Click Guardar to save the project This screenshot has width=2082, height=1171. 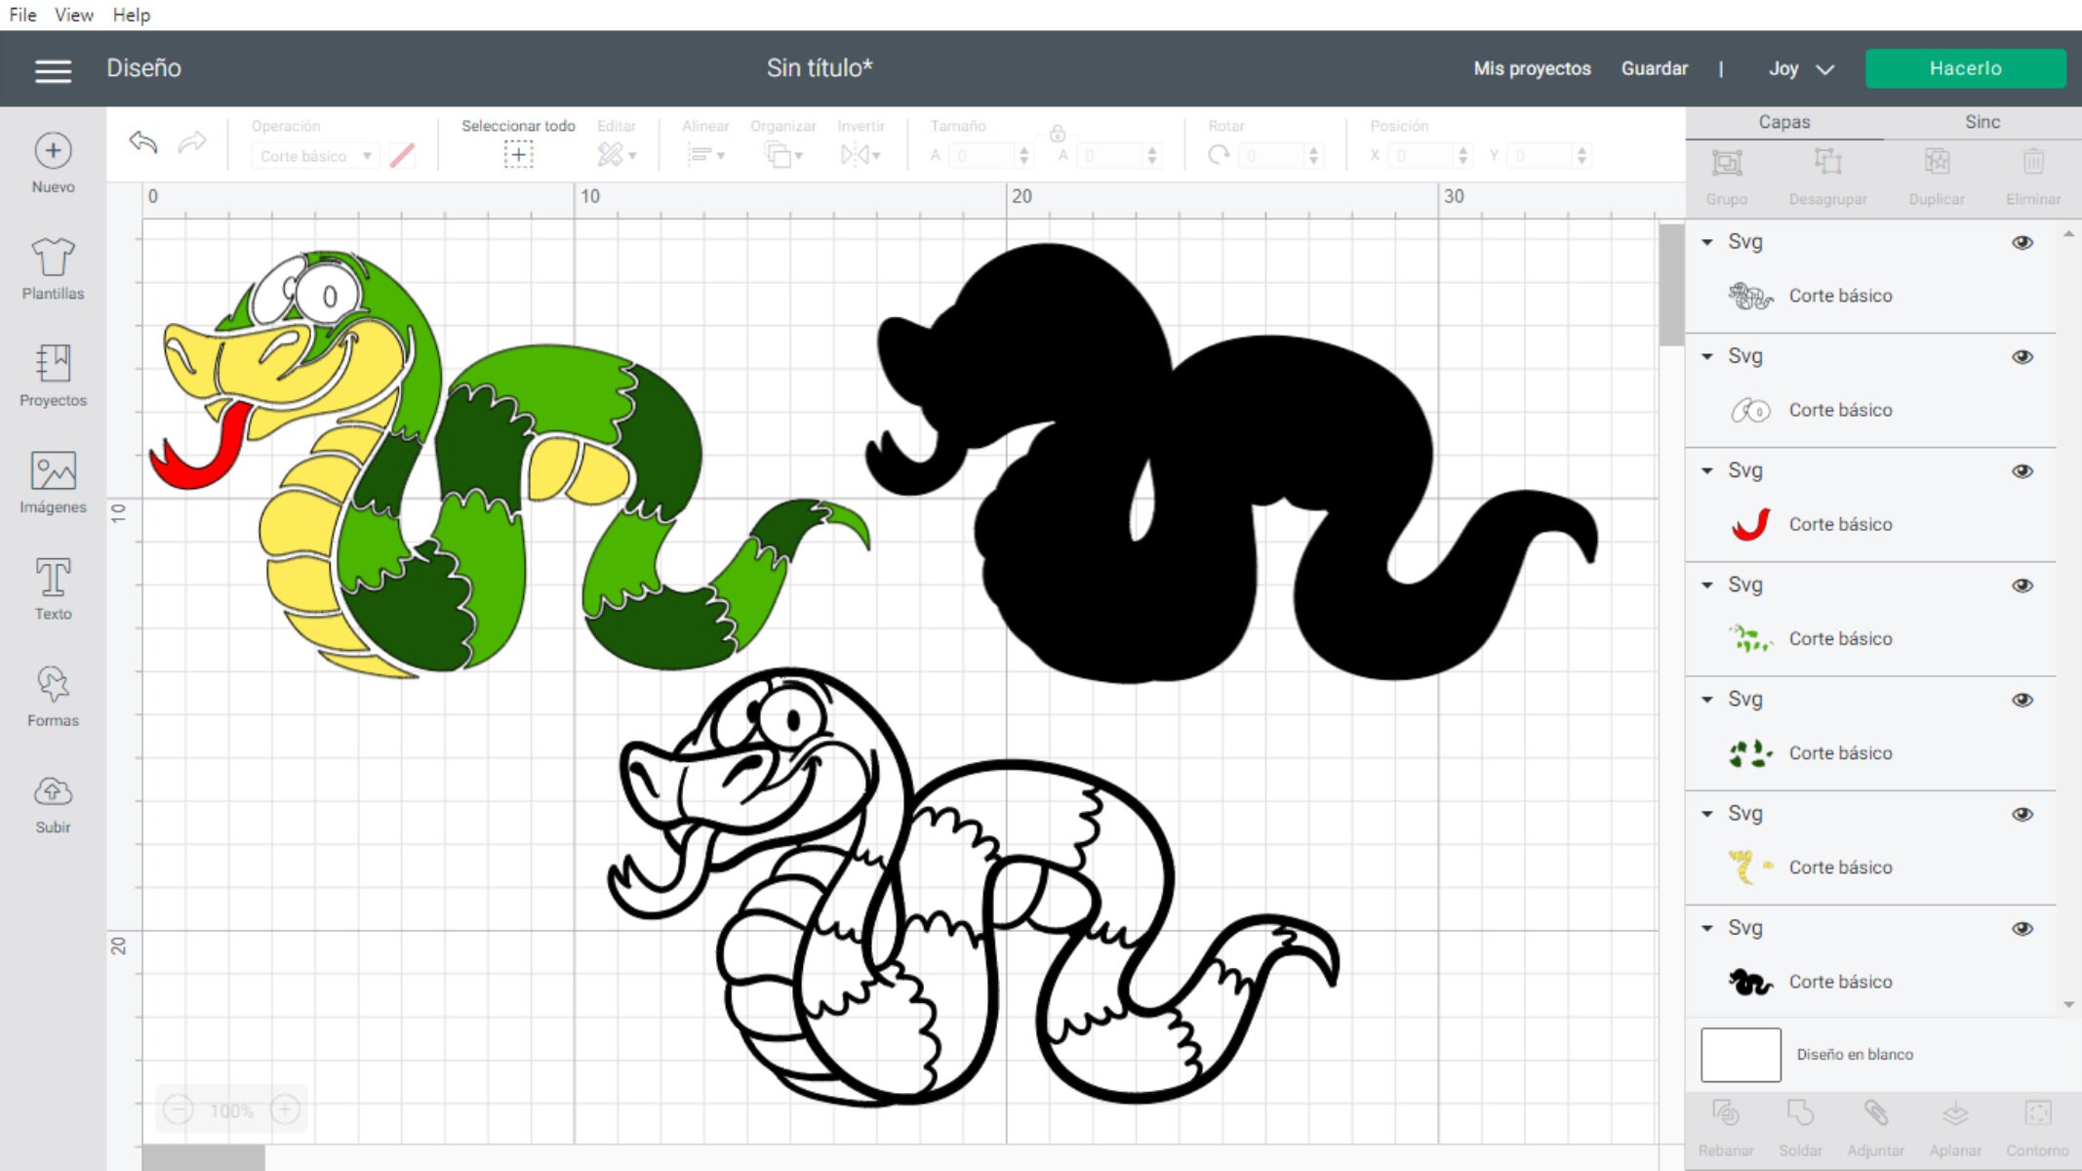1654,68
